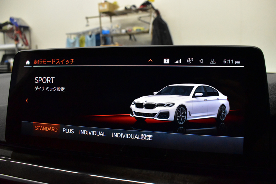Screen dimensions: 276x184
Task: Open the driver profile person icon
Action: pos(213,61)
